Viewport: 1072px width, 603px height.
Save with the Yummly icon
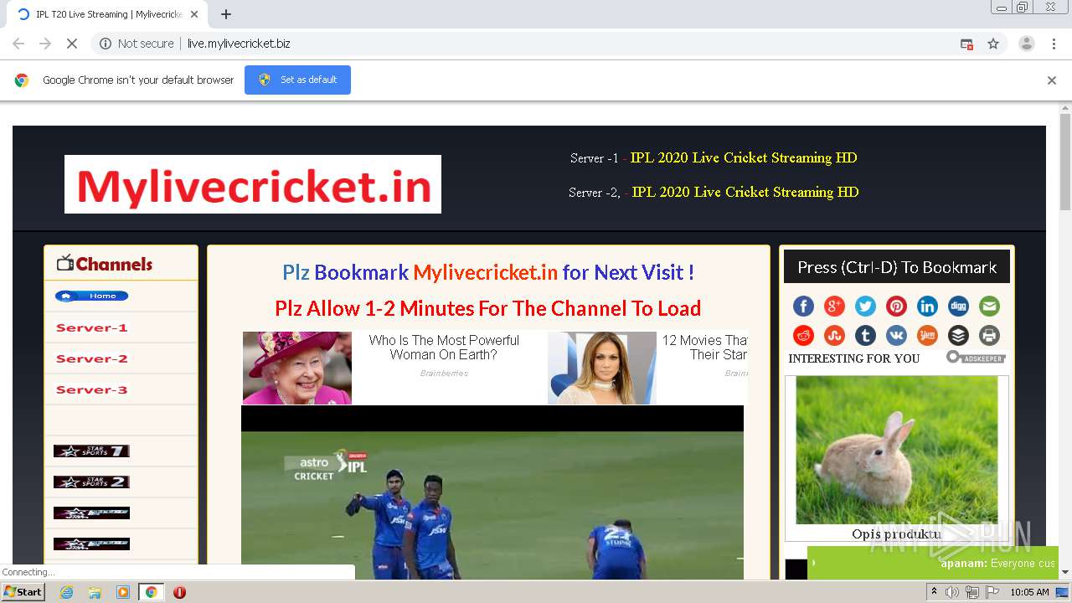(927, 336)
